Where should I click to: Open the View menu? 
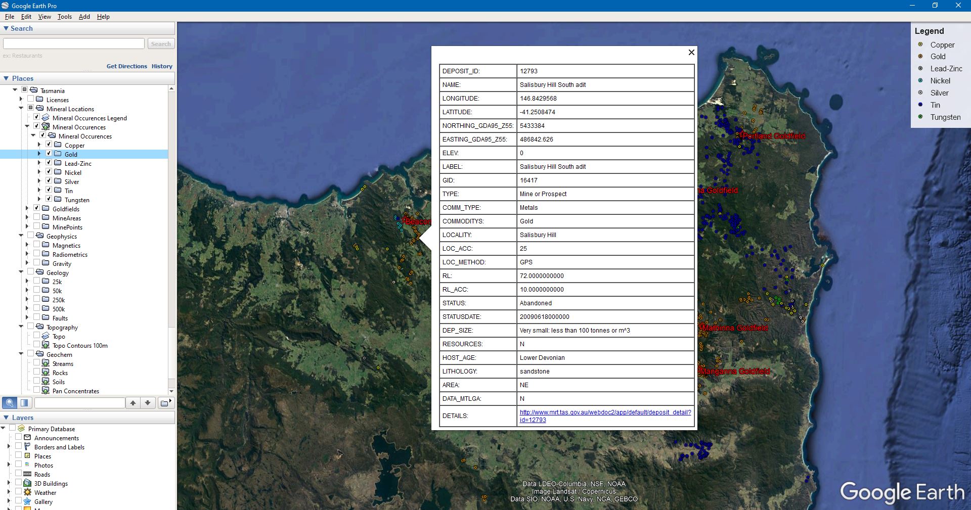click(45, 17)
